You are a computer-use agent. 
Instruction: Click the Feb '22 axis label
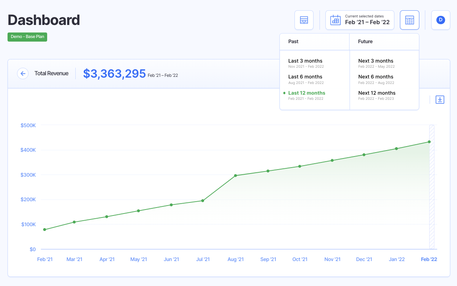tap(429, 259)
